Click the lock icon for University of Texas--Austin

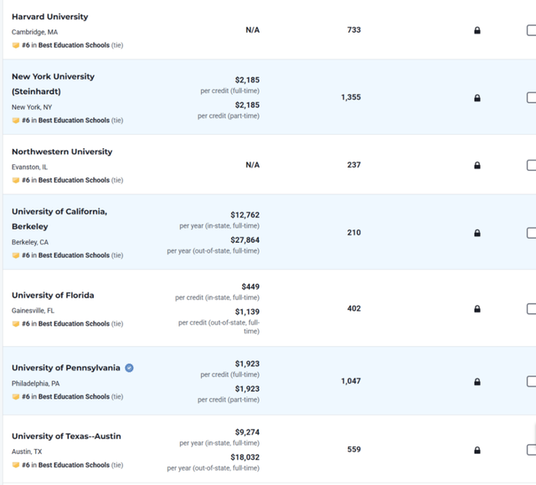pos(477,450)
